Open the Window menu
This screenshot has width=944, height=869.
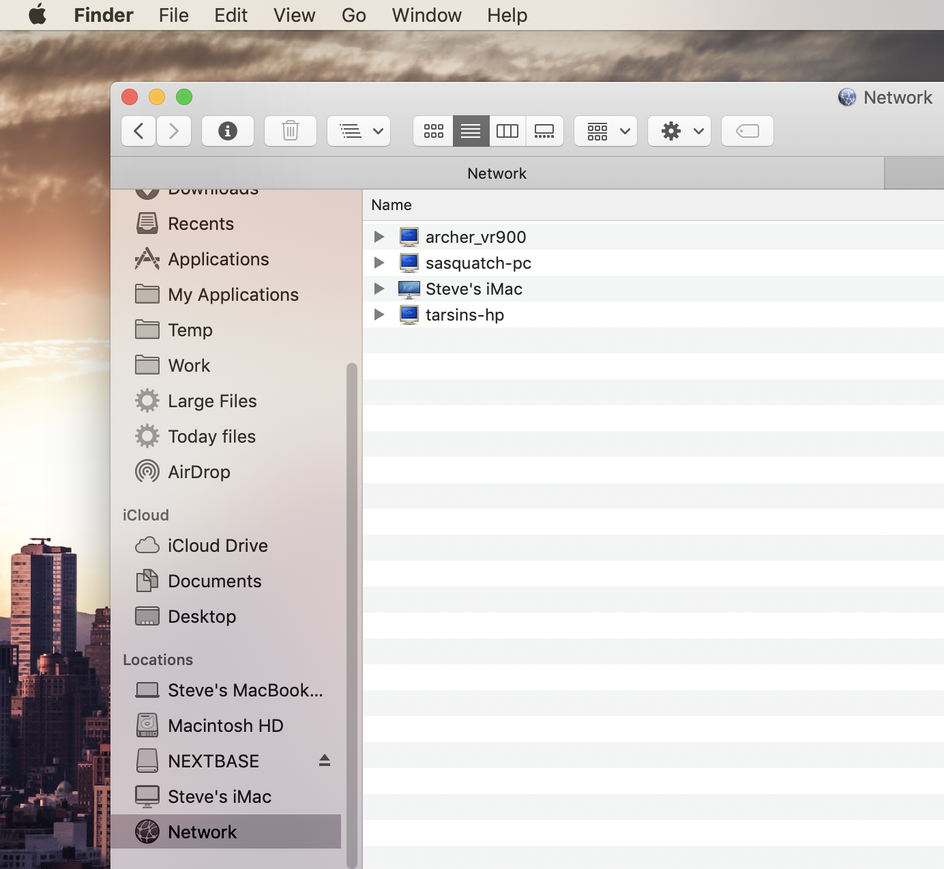click(427, 15)
